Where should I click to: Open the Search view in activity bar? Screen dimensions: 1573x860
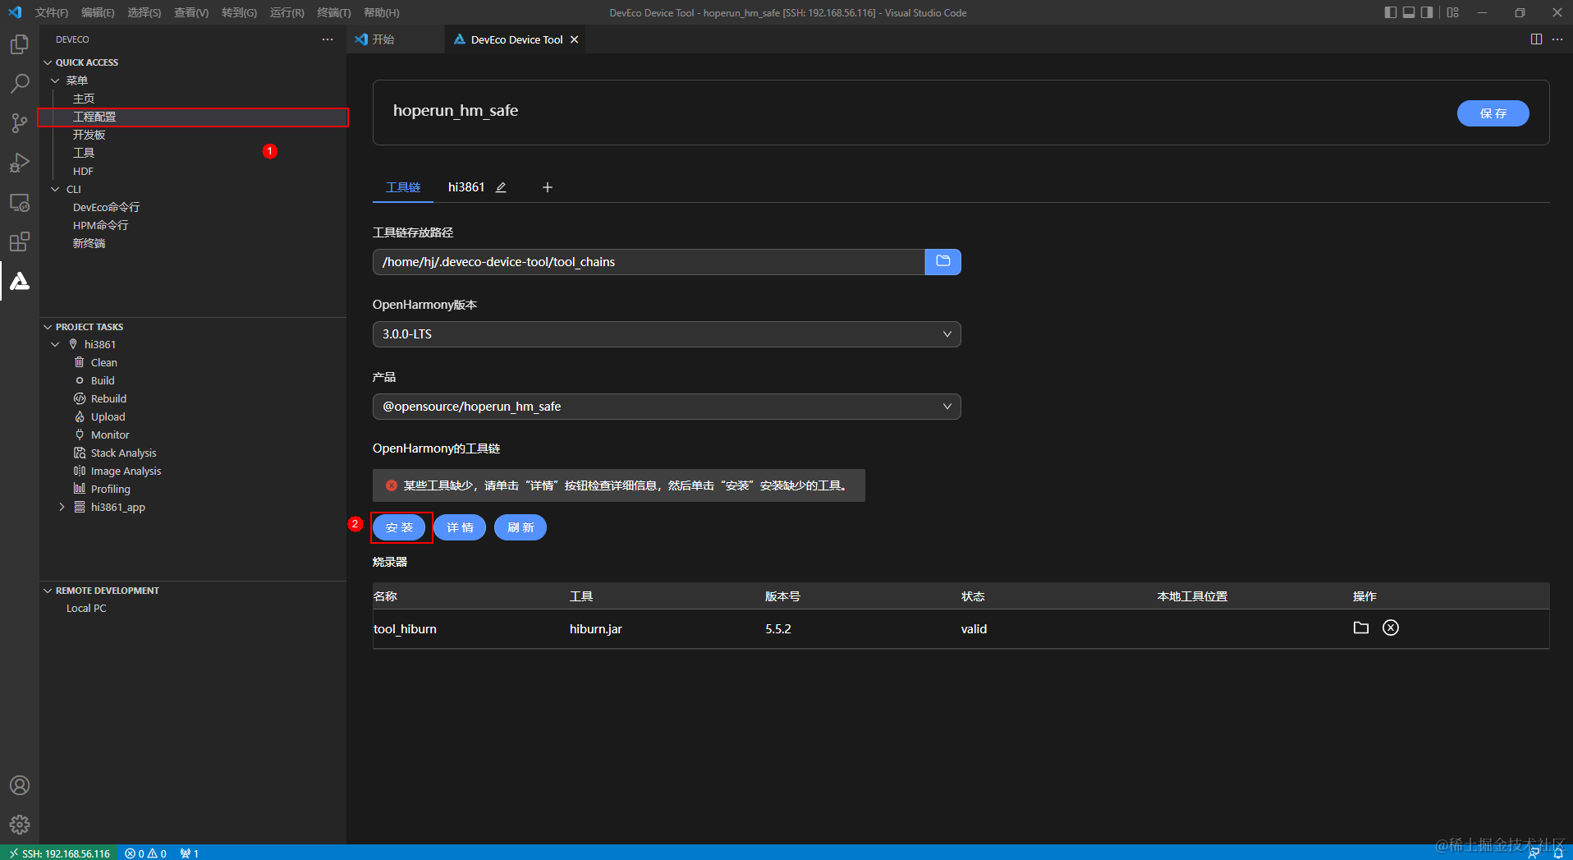[x=20, y=84]
